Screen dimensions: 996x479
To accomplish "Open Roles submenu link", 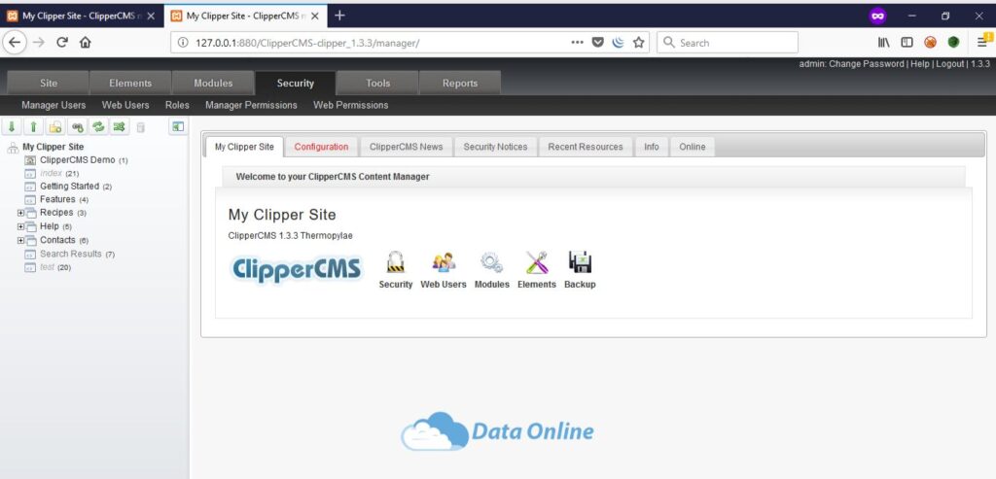I will 177,105.
